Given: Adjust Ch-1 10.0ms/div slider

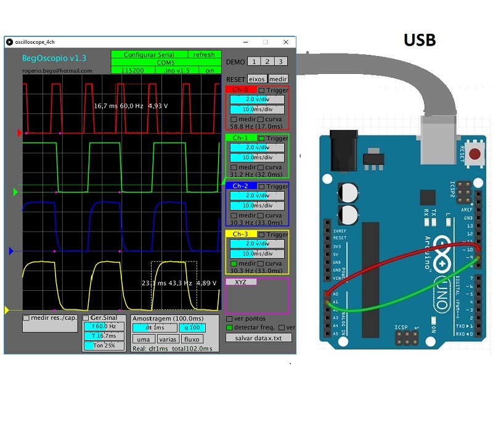Looking at the screenshot, I should point(257,158).
